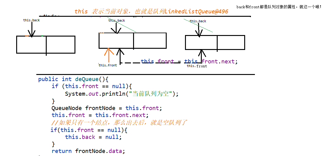
Task: Select the keyword "public" in the method signature
Action: pyautogui.click(x=48, y=79)
